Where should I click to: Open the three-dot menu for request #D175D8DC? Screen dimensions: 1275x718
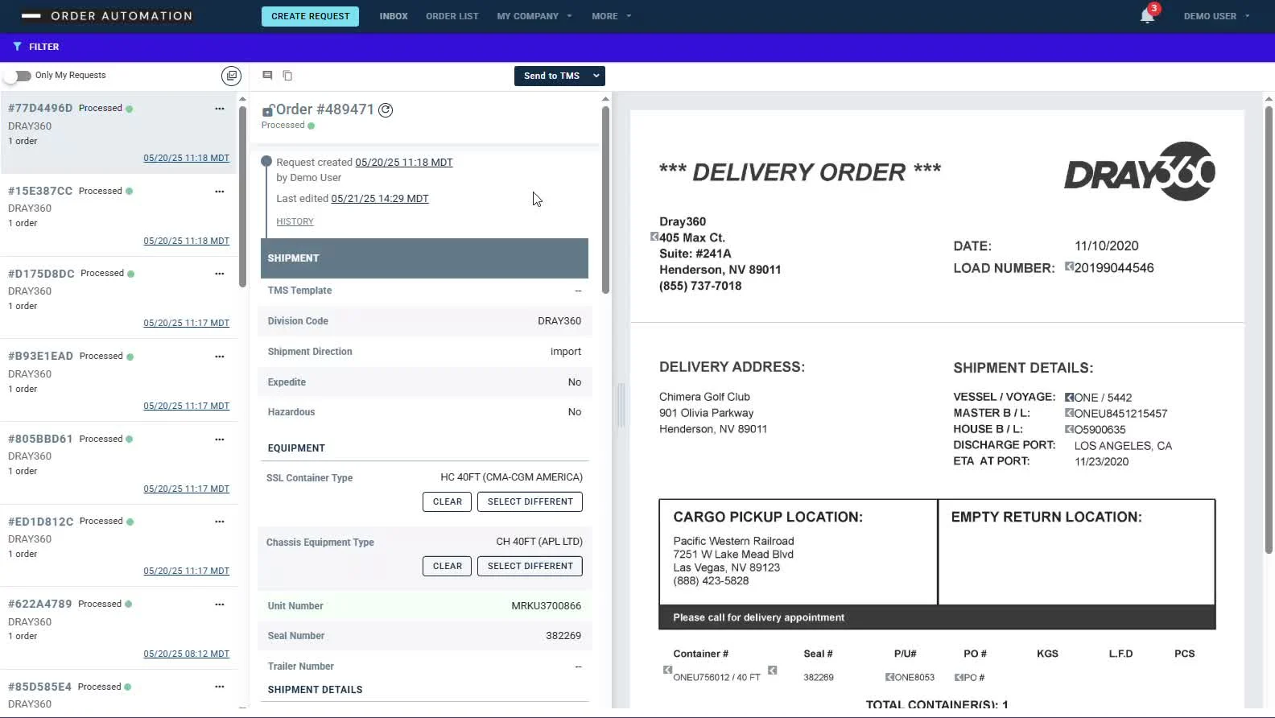(x=219, y=274)
